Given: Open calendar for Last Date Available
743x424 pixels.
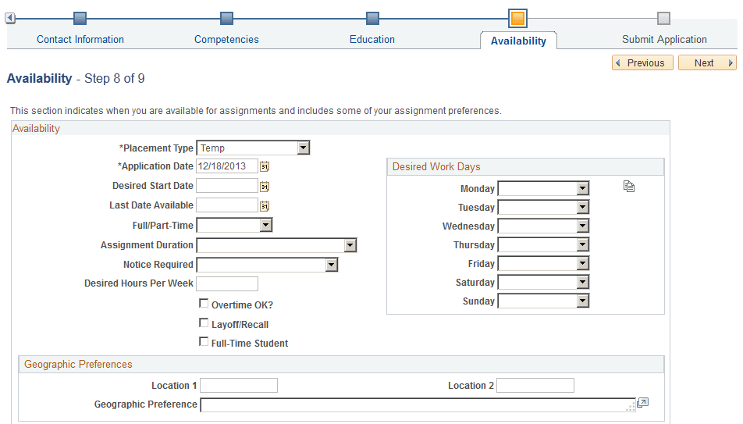Looking at the screenshot, I should click(265, 206).
